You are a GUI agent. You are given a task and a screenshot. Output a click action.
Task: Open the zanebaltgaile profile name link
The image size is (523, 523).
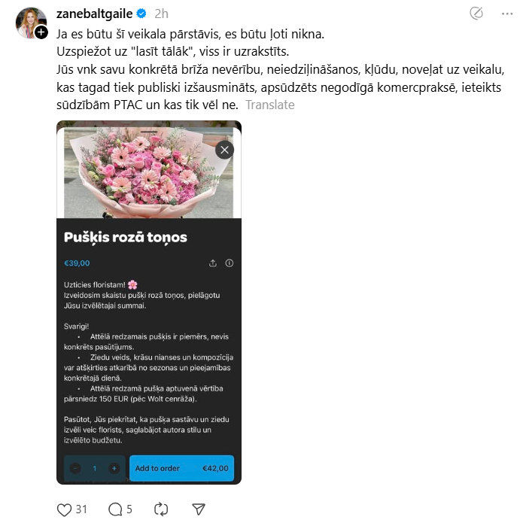(94, 14)
